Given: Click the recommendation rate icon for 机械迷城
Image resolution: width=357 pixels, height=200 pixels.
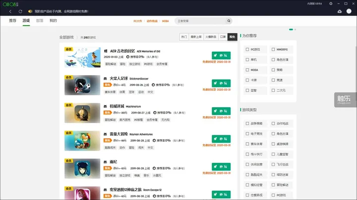Looking at the screenshot, I should point(155,113).
